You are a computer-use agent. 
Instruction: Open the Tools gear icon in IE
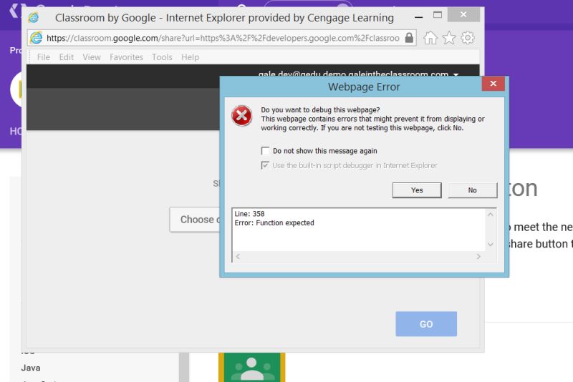[468, 38]
